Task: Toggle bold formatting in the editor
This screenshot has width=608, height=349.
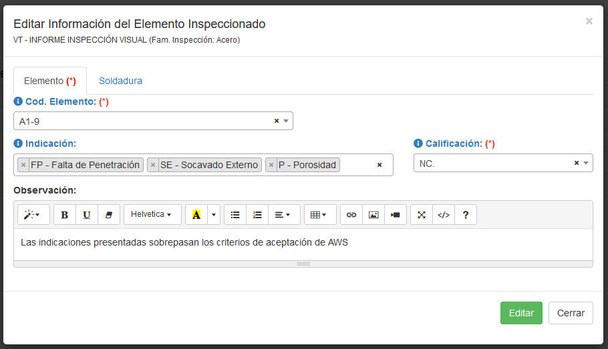Action: click(65, 215)
